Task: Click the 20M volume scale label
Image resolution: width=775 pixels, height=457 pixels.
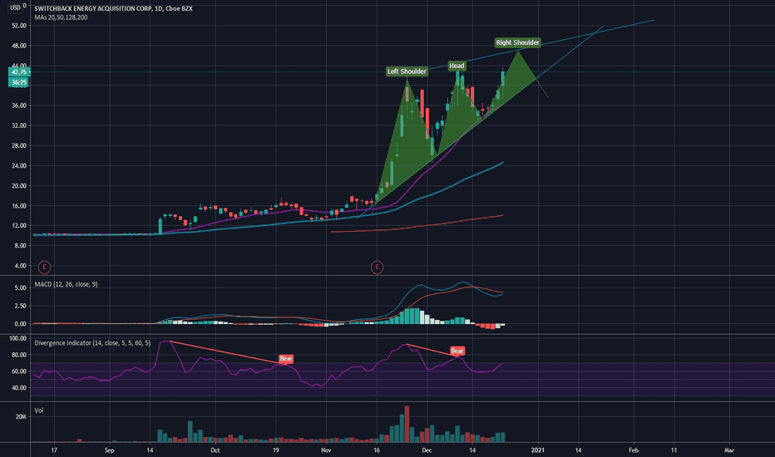Action: point(21,417)
